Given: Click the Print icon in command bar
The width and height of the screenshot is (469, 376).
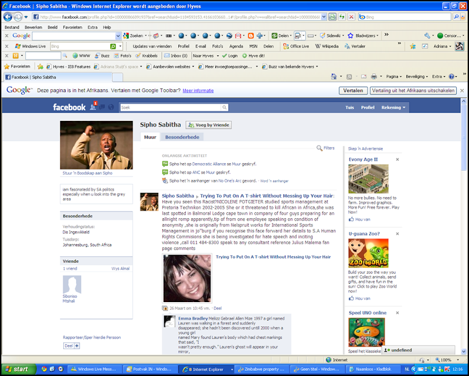Looking at the screenshot, I should 374,77.
